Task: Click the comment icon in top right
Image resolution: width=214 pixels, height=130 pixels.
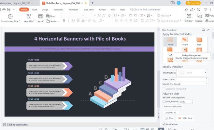Action: tap(205, 9)
